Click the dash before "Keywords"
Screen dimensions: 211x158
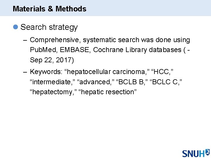point(25,72)
